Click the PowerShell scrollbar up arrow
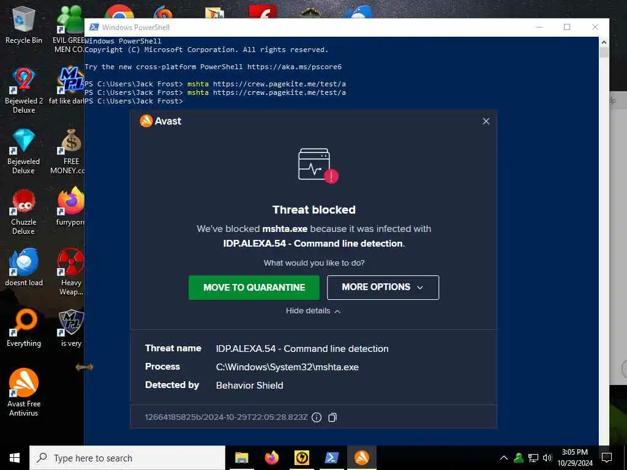Viewport: 627px width, 470px height. pos(604,42)
